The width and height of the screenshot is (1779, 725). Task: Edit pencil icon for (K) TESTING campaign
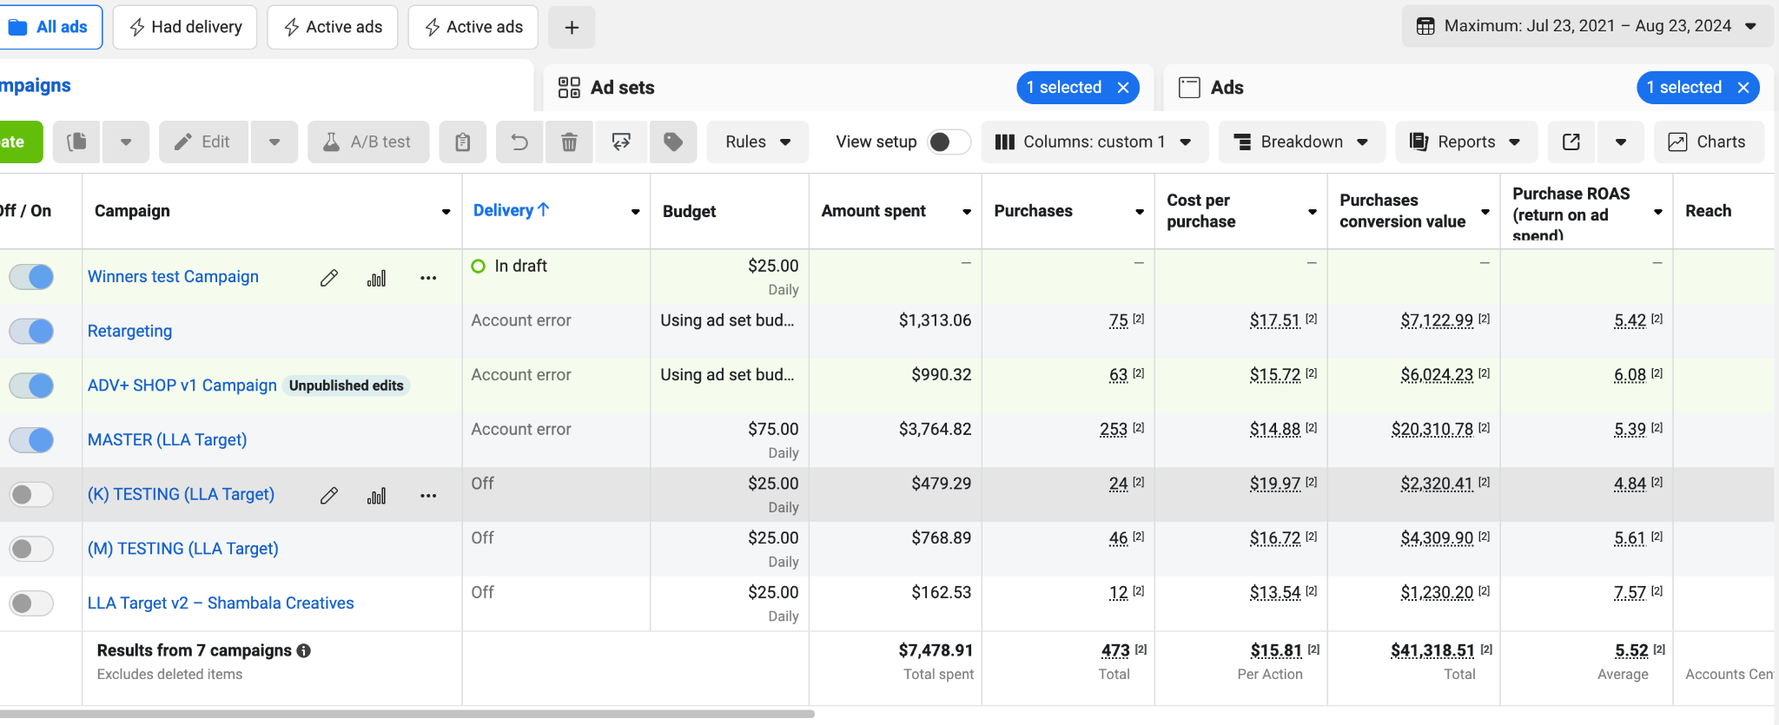pyautogui.click(x=329, y=496)
